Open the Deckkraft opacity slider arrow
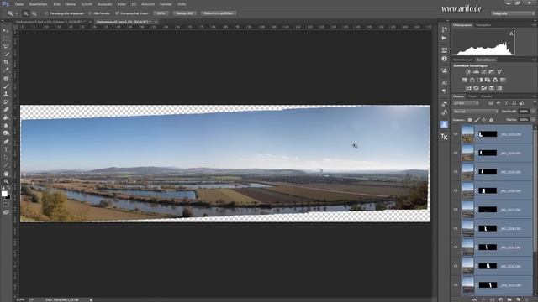The height and width of the screenshot is (302, 538). pos(533,112)
